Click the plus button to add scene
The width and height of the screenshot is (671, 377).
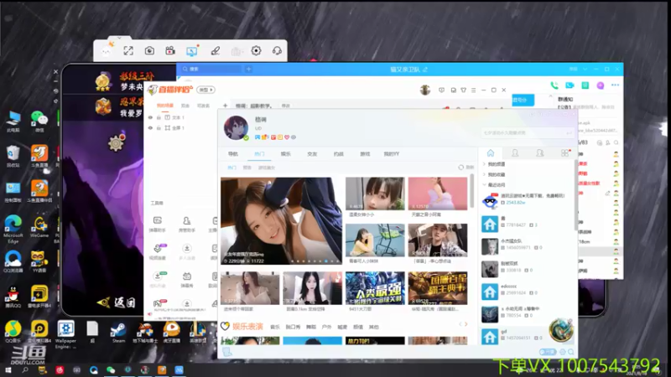pos(225,106)
